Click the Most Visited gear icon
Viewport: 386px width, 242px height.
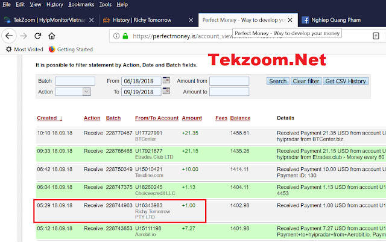pos(8,49)
